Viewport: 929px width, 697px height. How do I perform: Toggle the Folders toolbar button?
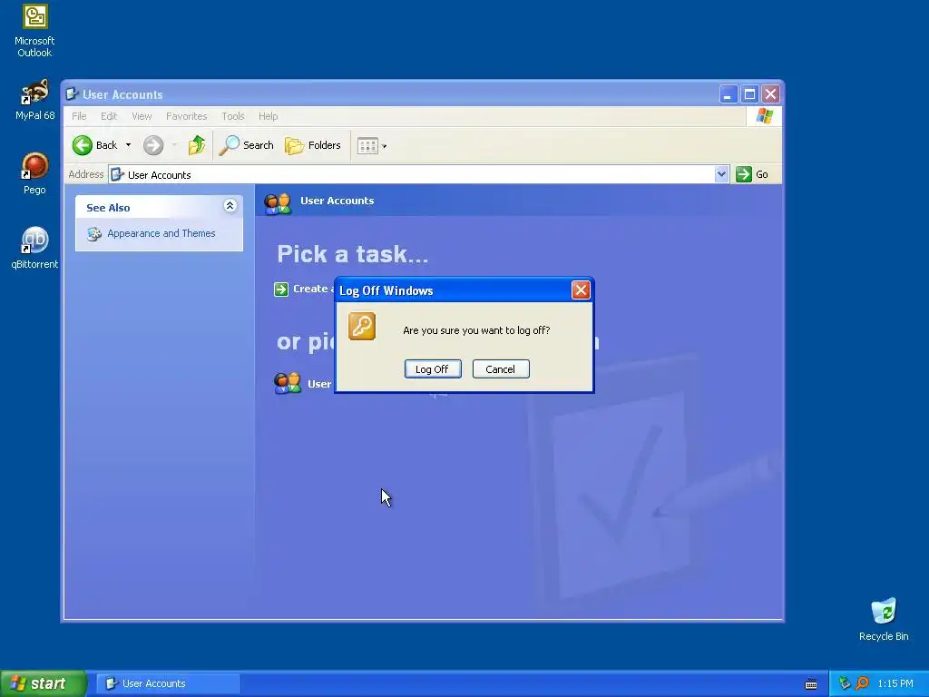(x=313, y=145)
